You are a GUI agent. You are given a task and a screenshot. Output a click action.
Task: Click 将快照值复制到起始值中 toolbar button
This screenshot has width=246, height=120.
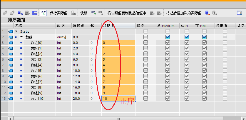[x=126, y=13]
